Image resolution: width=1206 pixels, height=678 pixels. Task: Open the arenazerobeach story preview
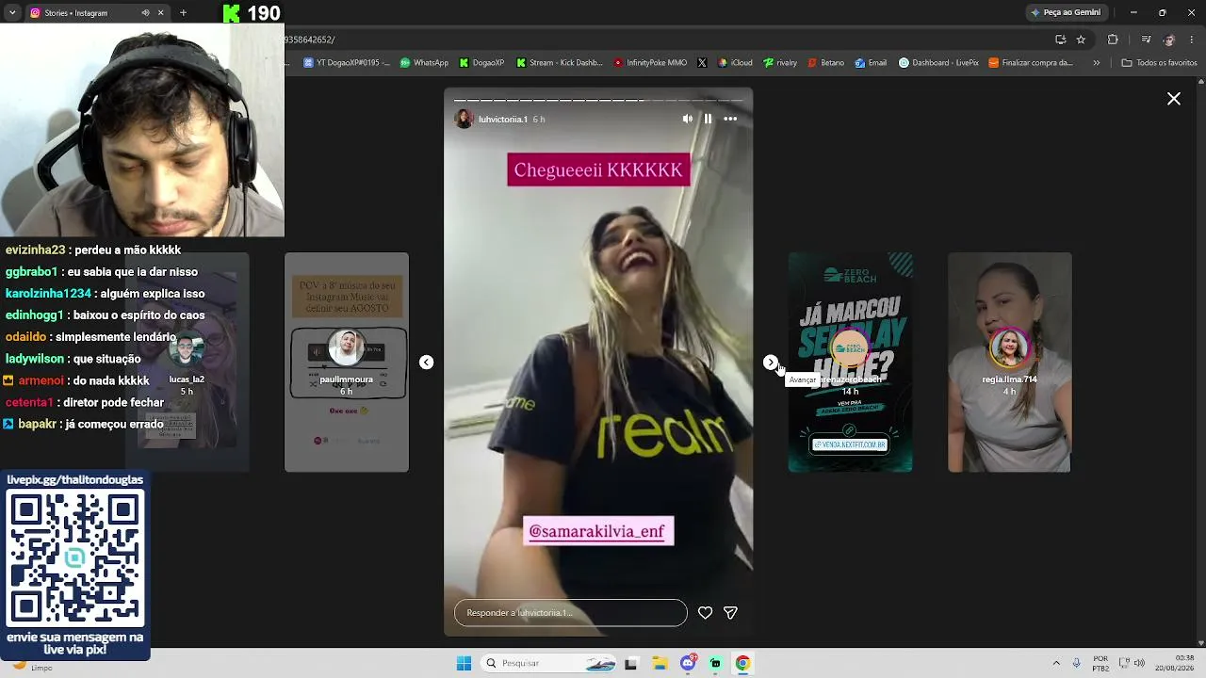(850, 363)
